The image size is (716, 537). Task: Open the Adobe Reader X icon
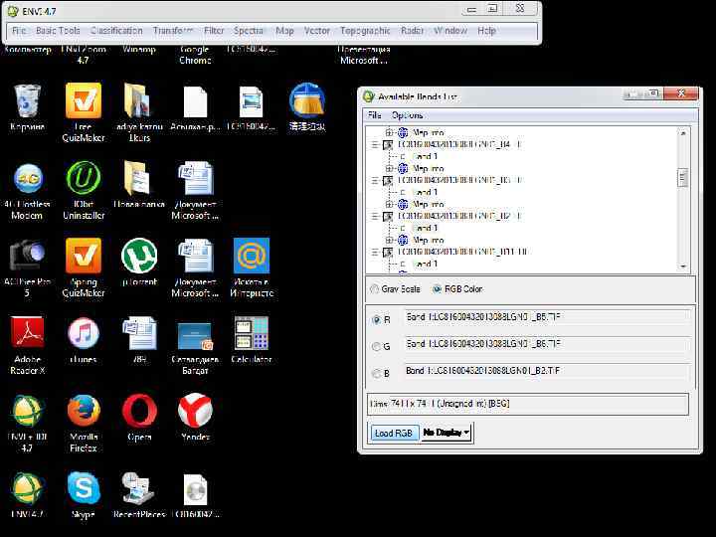pos(28,332)
